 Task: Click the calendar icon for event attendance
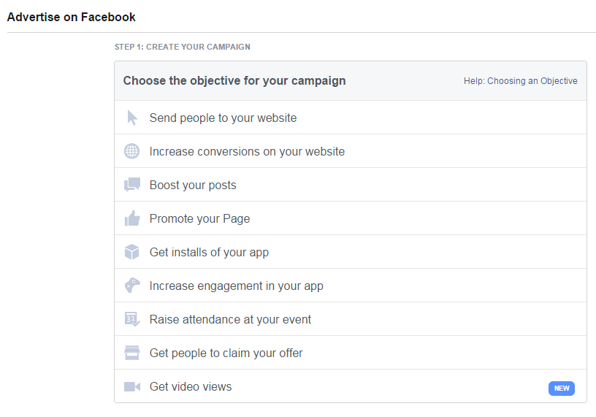pos(131,319)
